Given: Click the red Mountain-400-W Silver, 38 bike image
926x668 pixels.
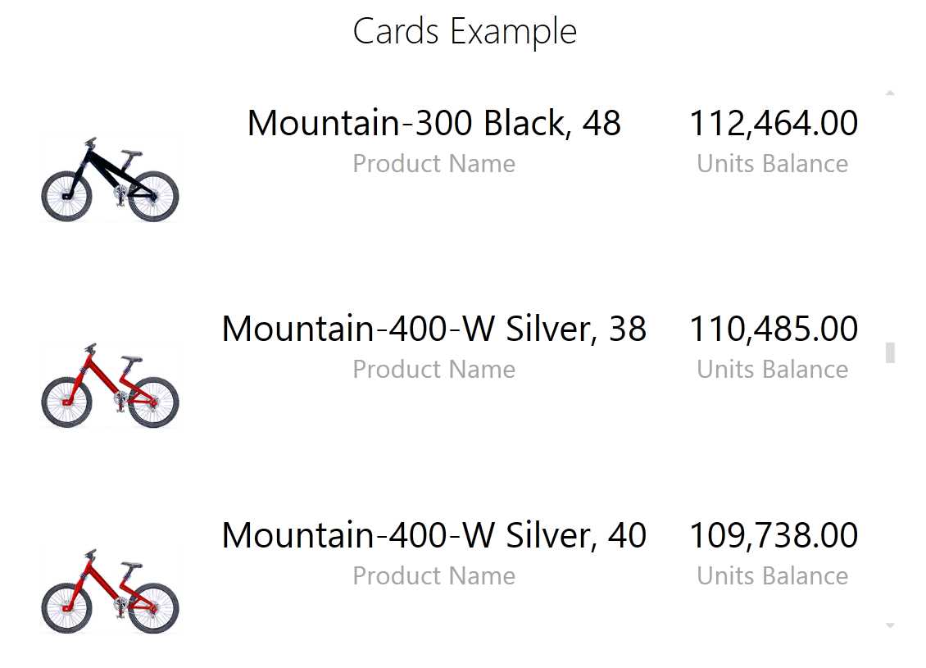Looking at the screenshot, I should pos(111,383).
